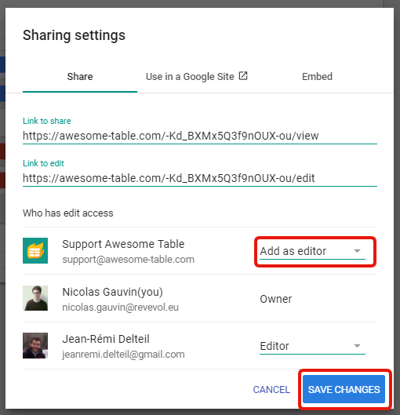This screenshot has height=415, width=400.
Task: Switch to the Embed tab
Action: point(317,77)
